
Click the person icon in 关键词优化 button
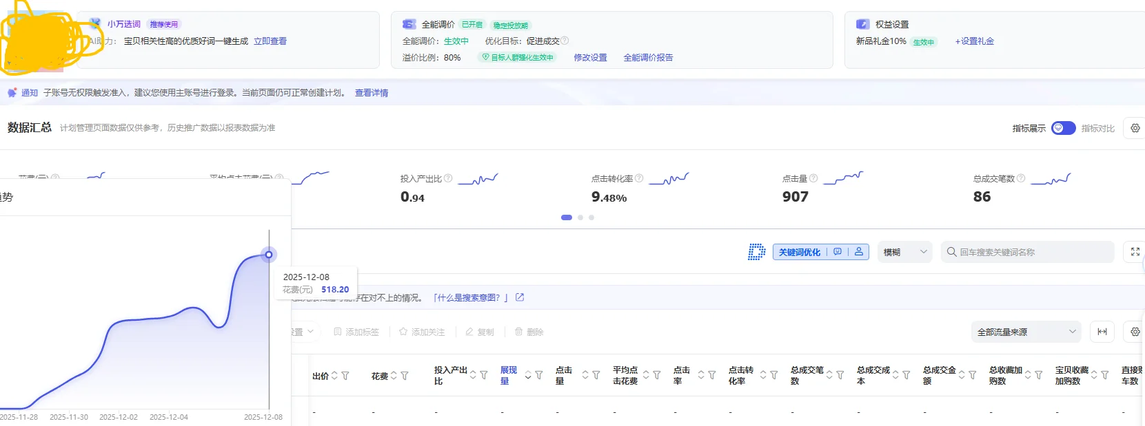859,252
